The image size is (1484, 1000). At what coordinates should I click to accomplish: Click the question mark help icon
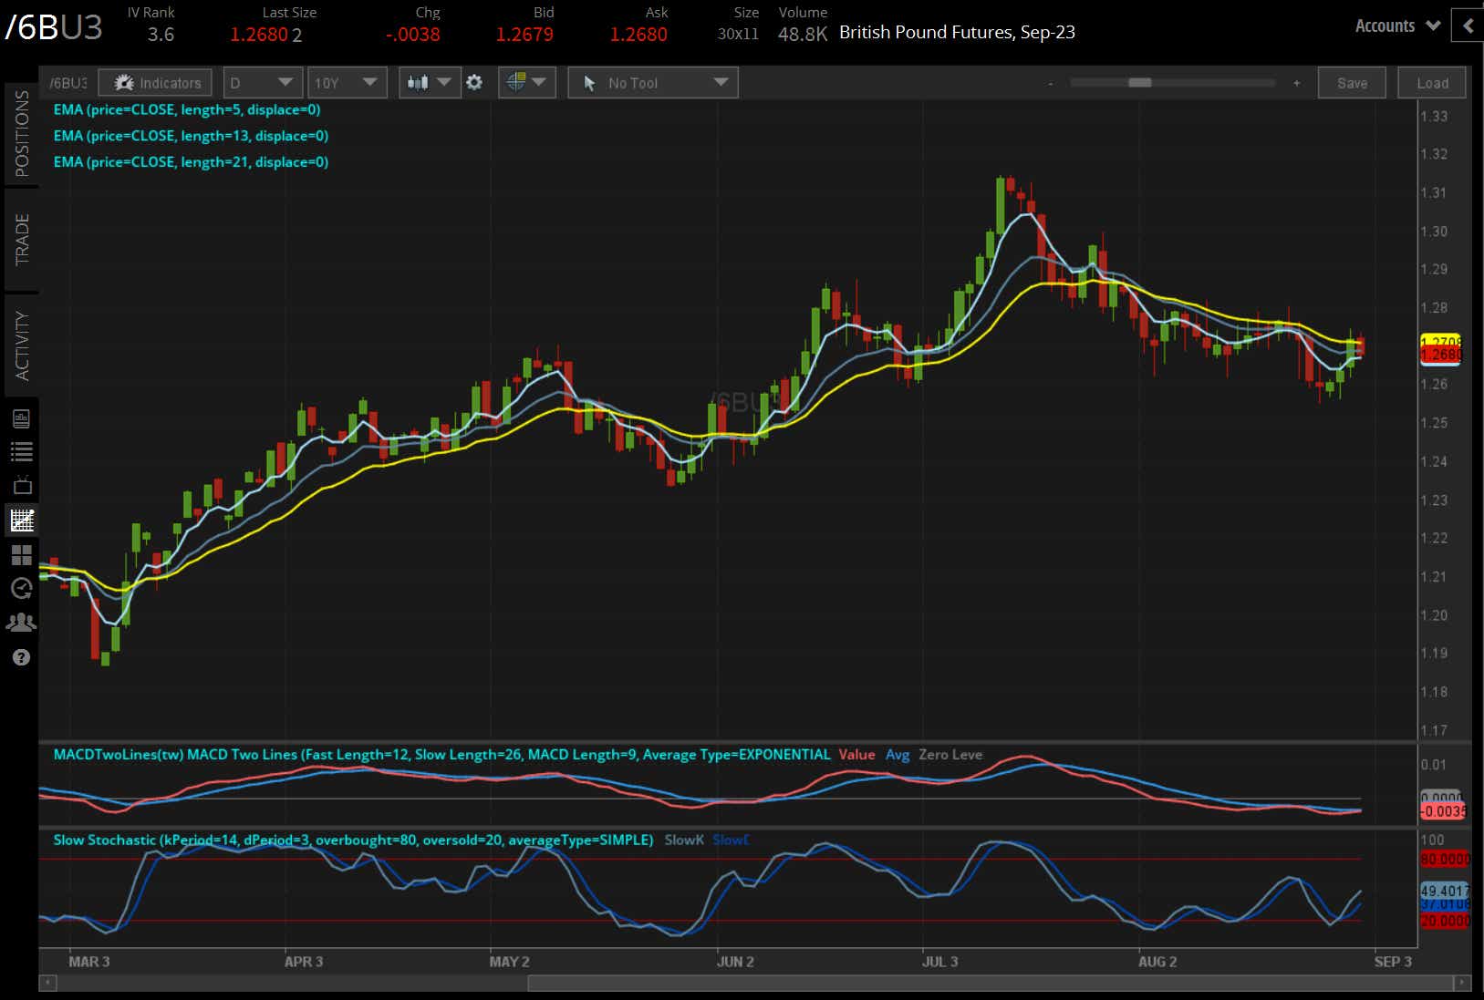[x=21, y=657]
